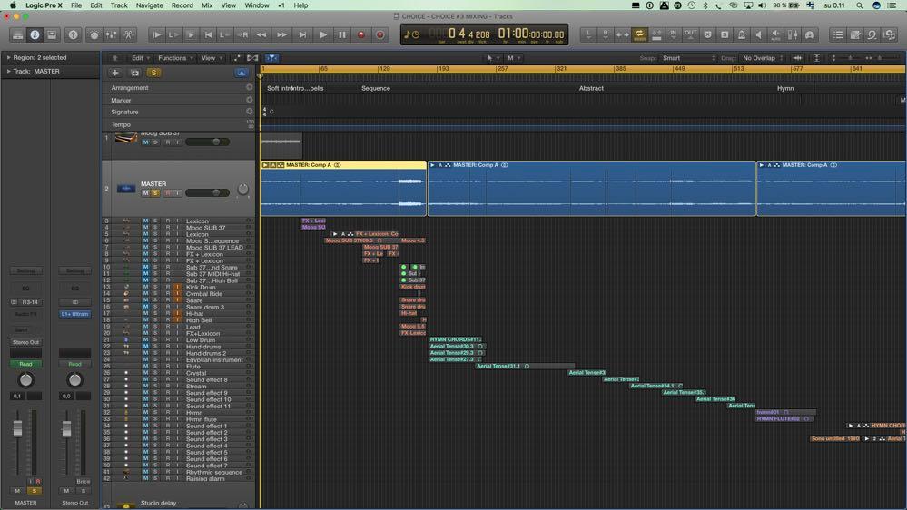Toggle the Inspector info icon

point(35,34)
